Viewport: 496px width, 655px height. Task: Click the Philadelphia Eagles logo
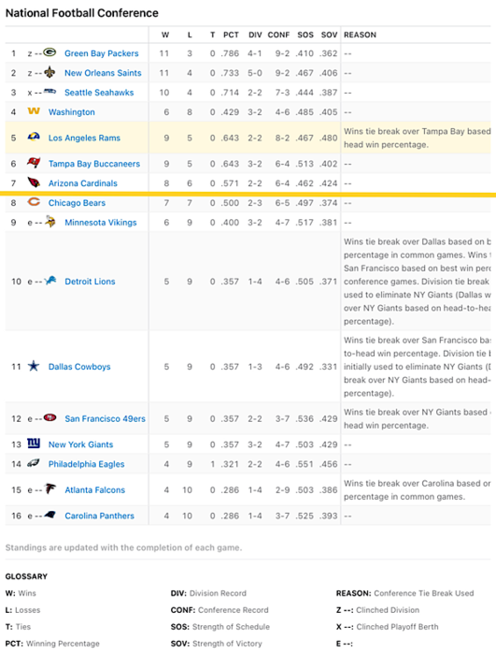click(x=34, y=463)
